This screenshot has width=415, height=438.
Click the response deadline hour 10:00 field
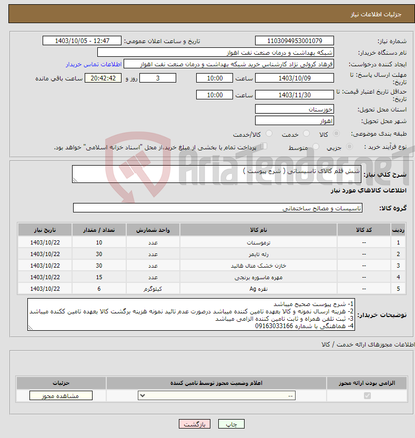[x=215, y=78]
